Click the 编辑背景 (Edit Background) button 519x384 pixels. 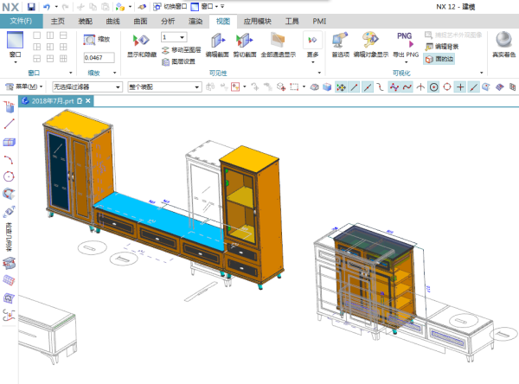[x=446, y=46]
